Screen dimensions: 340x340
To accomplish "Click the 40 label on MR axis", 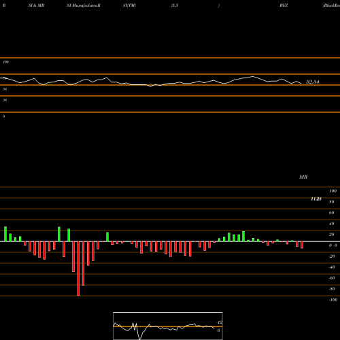I will click(332, 224).
